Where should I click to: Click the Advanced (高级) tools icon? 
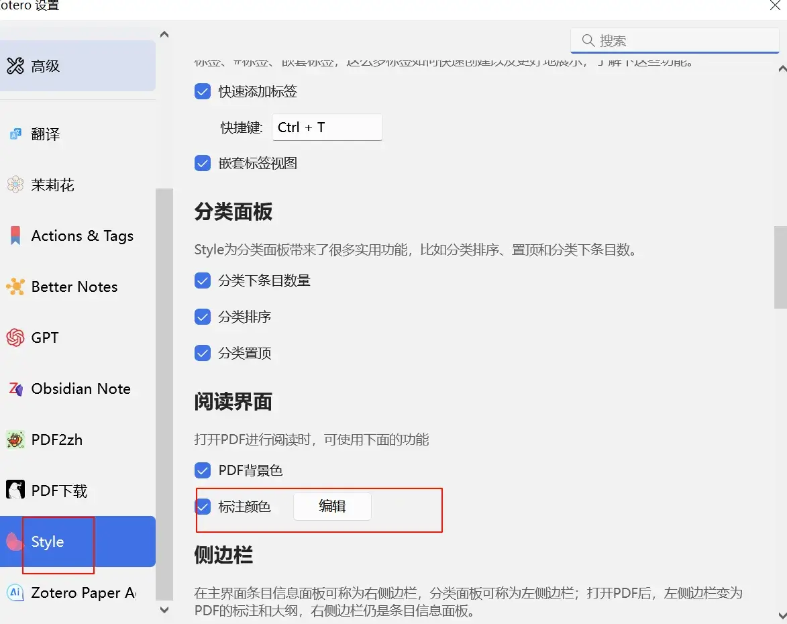(x=15, y=66)
